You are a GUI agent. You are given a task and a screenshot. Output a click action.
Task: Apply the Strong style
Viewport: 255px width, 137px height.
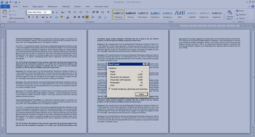(131, 15)
